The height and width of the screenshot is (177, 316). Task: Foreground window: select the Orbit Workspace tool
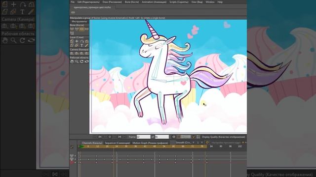pos(87,61)
